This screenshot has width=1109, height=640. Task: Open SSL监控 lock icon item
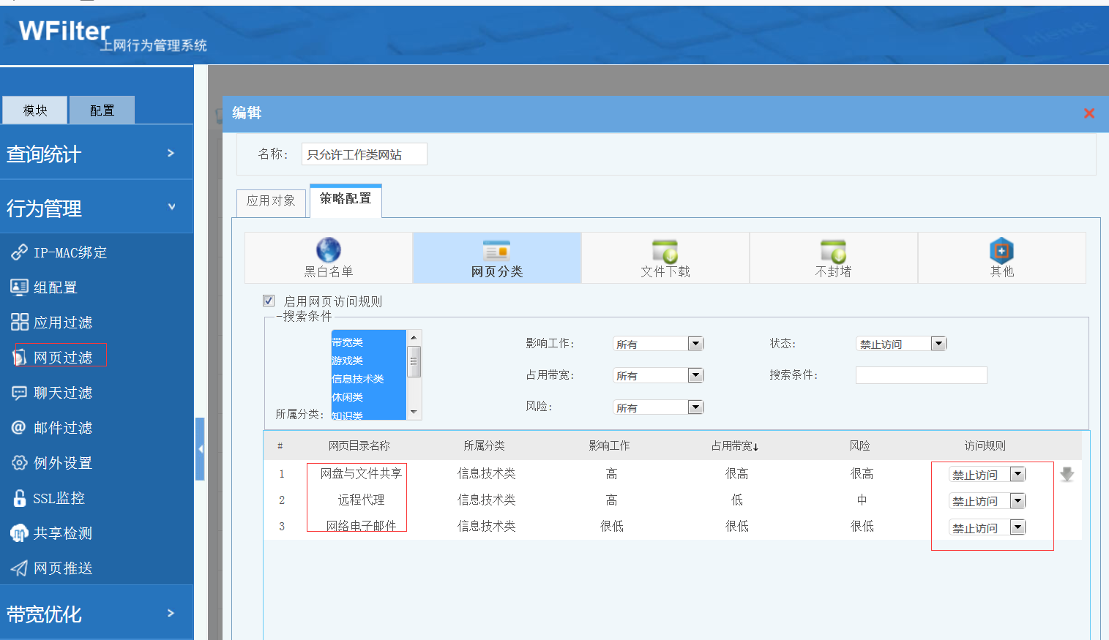[20, 498]
